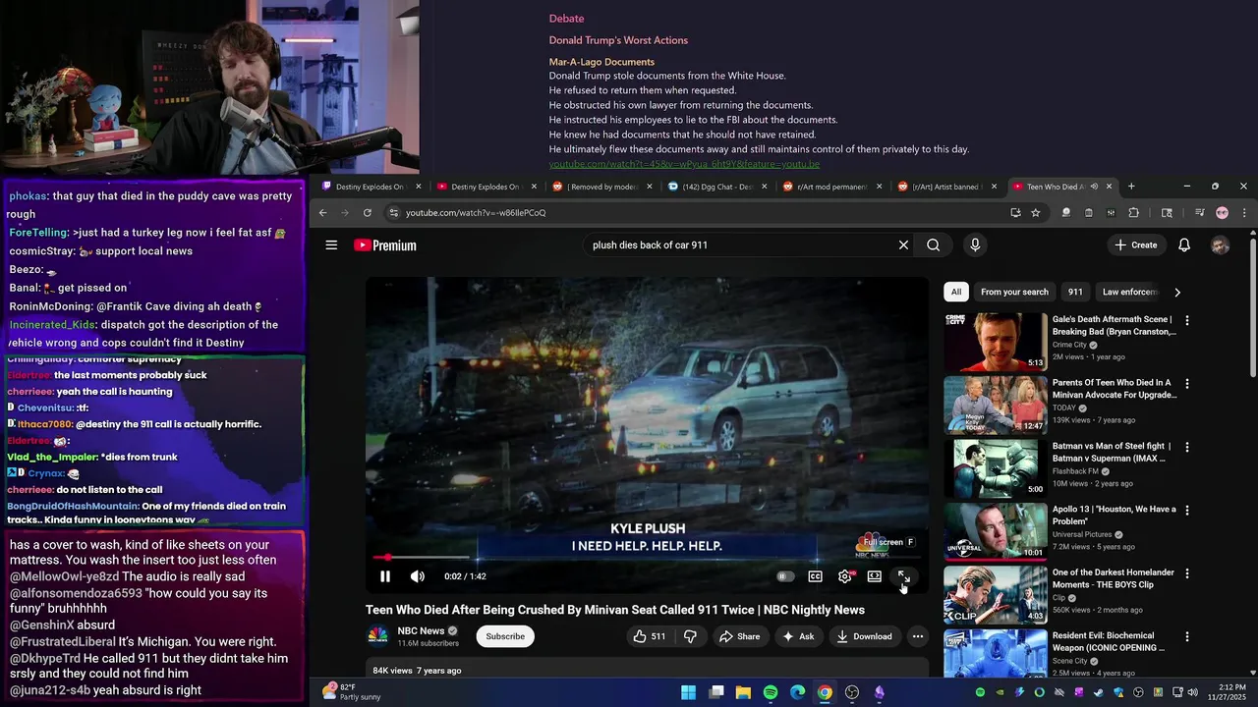Select the 911 filter chip
The height and width of the screenshot is (707, 1258).
click(1075, 292)
